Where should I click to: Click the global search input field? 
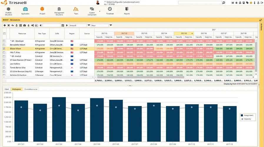click(x=200, y=3)
